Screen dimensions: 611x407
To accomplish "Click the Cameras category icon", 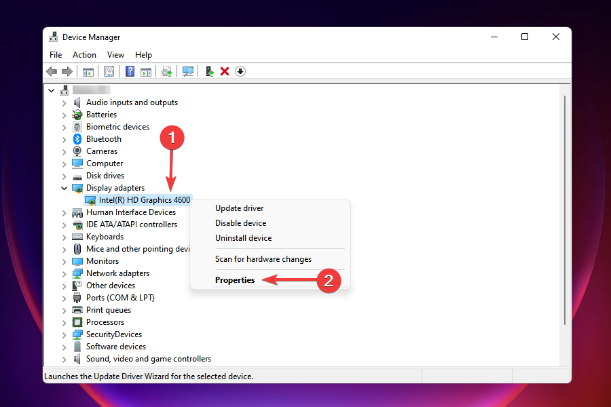I will click(77, 151).
